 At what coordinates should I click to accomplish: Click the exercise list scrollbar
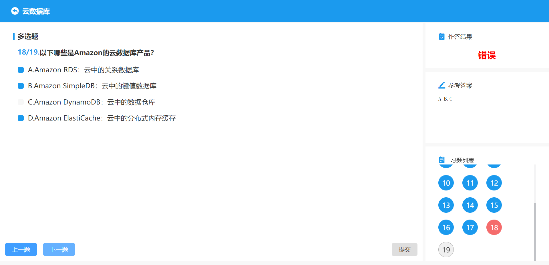[x=535, y=232]
